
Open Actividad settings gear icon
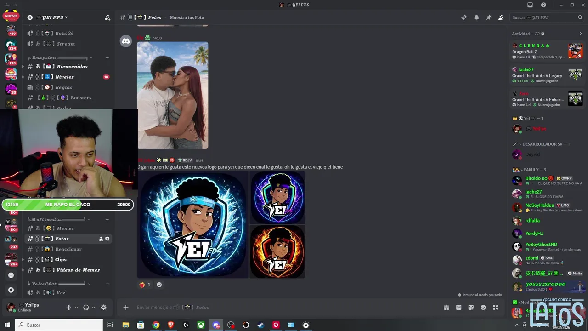(543, 34)
